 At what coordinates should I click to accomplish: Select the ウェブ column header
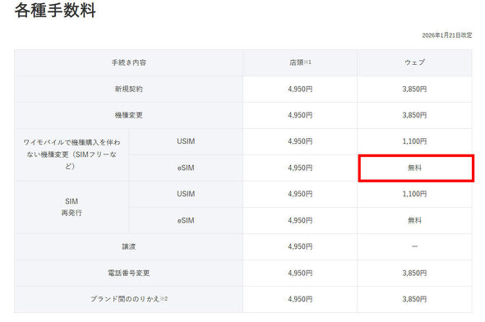pyautogui.click(x=414, y=62)
